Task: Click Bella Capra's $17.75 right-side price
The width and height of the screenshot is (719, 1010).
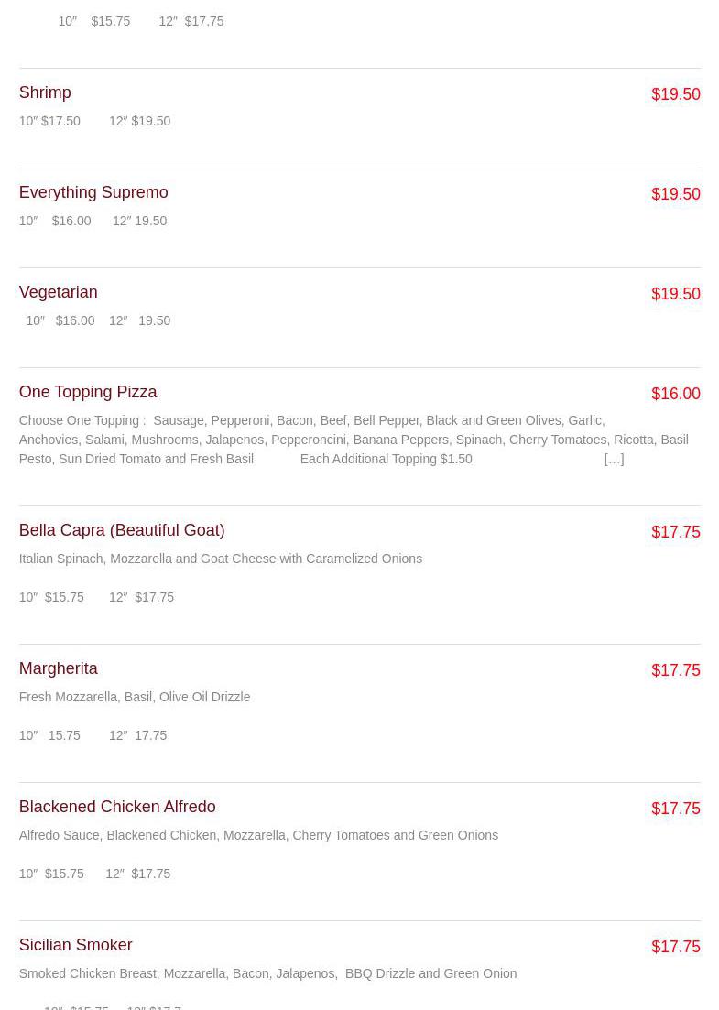Action: point(676,532)
